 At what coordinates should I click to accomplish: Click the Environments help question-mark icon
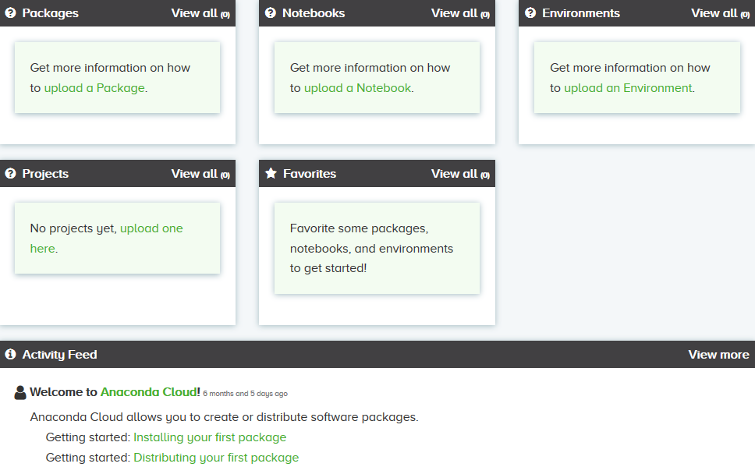coord(530,13)
